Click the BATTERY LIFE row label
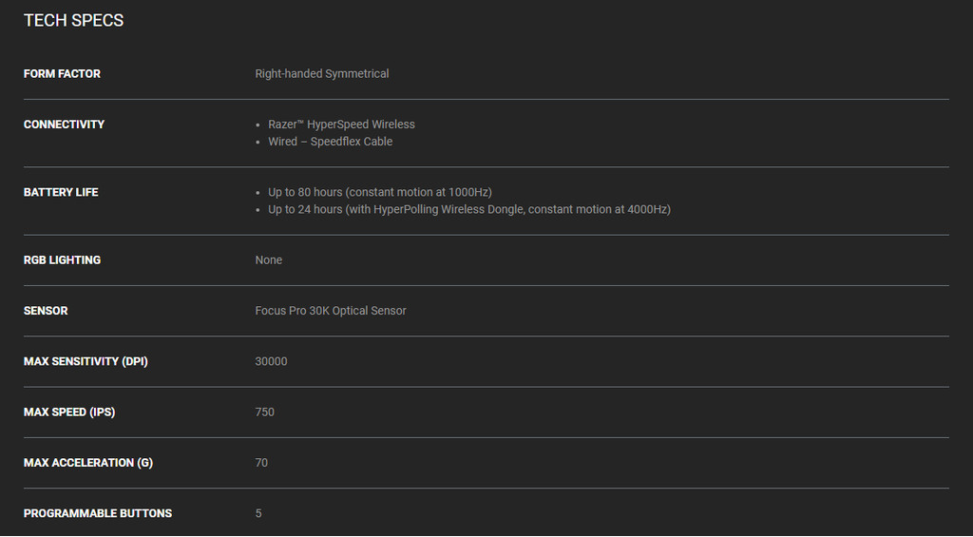The width and height of the screenshot is (973, 537). (61, 192)
